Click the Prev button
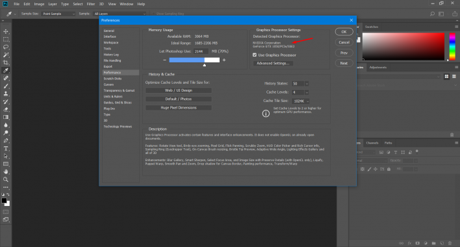The width and height of the screenshot is (460, 247). coord(344,53)
